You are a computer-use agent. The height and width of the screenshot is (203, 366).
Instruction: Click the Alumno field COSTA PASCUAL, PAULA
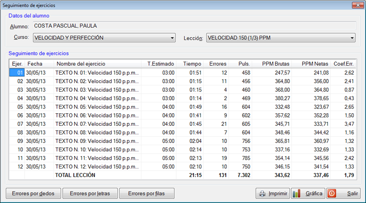(195, 26)
